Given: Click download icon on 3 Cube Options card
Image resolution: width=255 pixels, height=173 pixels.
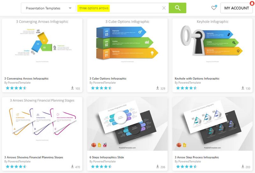Looking at the screenshot, I should (x=157, y=88).
